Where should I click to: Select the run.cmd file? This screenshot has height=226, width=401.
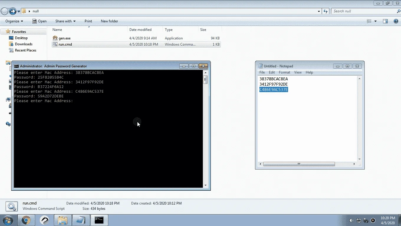click(x=136, y=44)
